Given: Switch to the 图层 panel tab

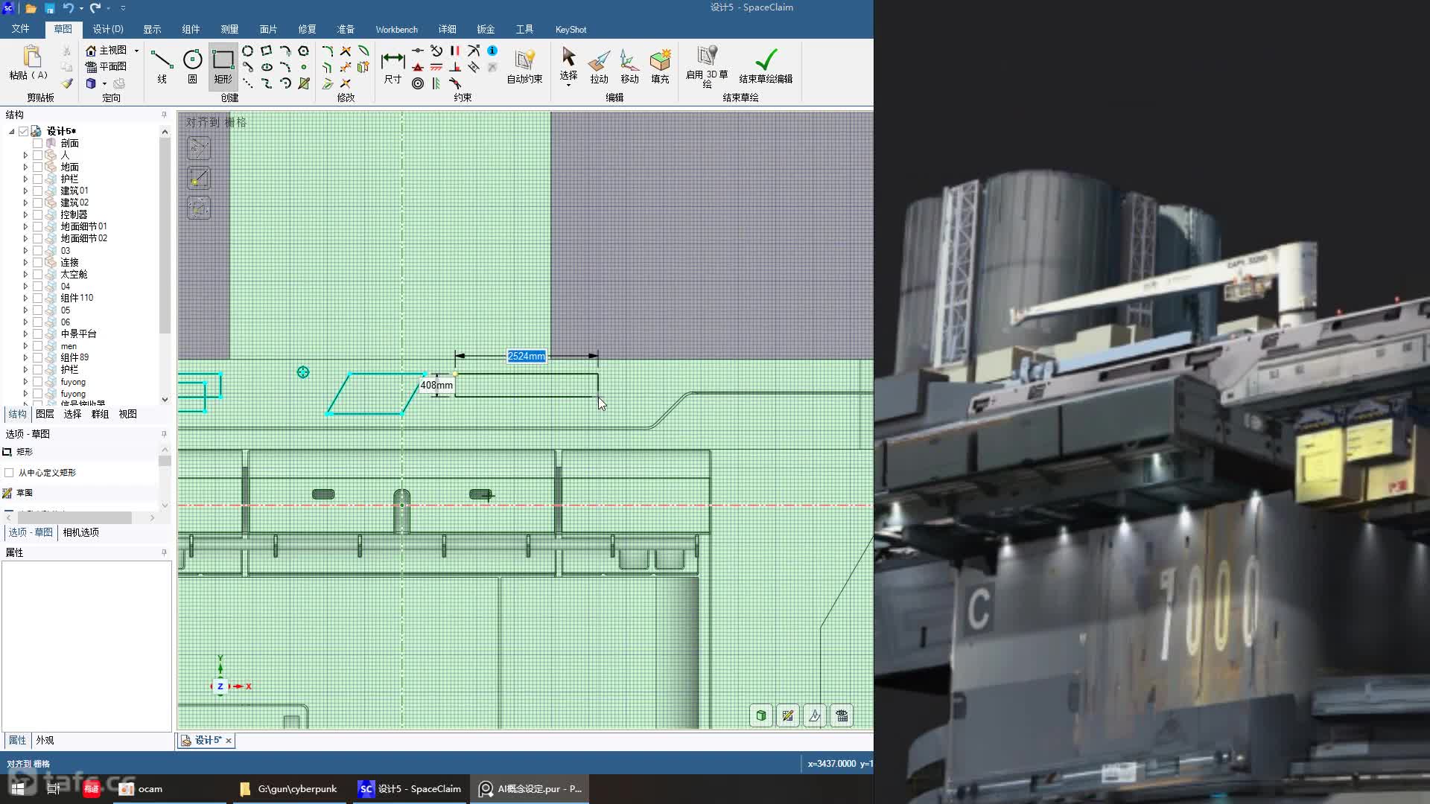Looking at the screenshot, I should click(x=45, y=414).
